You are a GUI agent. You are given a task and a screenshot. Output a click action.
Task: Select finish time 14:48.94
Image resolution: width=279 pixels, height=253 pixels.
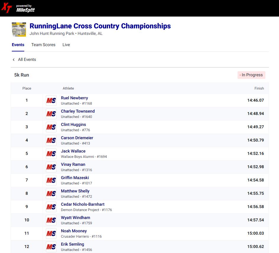pos(256,113)
